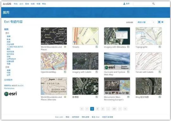
Task: Switch to grid view icon
Action: pyautogui.click(x=159, y=22)
